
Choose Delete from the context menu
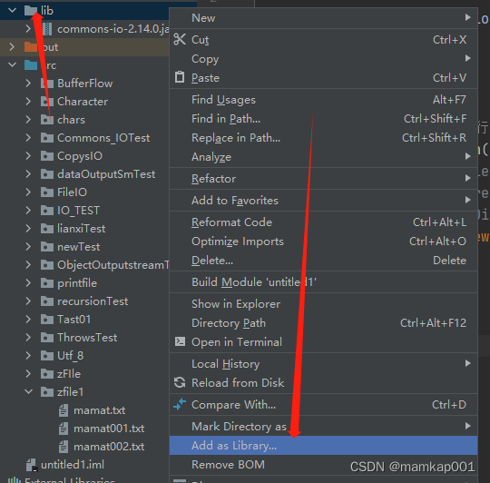[323, 260]
